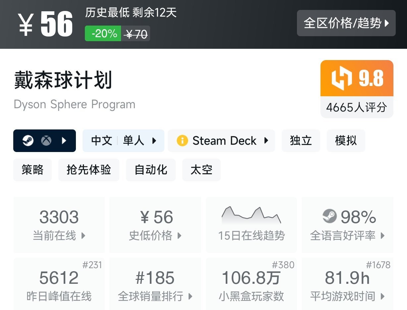Select the 抢先体验 early access tag
The height and width of the screenshot is (310, 407).
88,170
